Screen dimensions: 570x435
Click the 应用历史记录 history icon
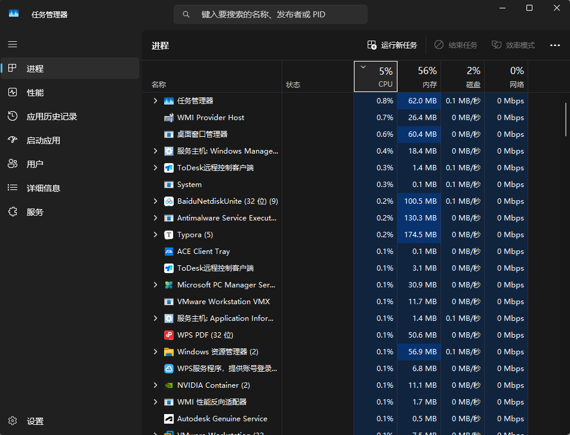coord(13,116)
